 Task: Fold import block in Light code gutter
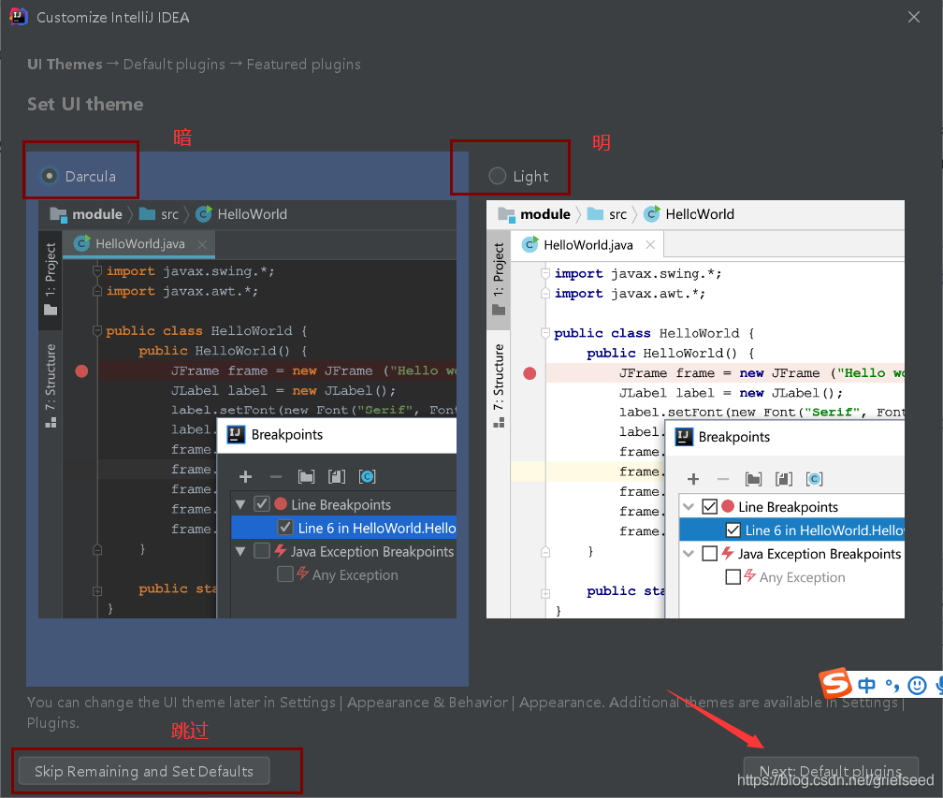click(545, 273)
